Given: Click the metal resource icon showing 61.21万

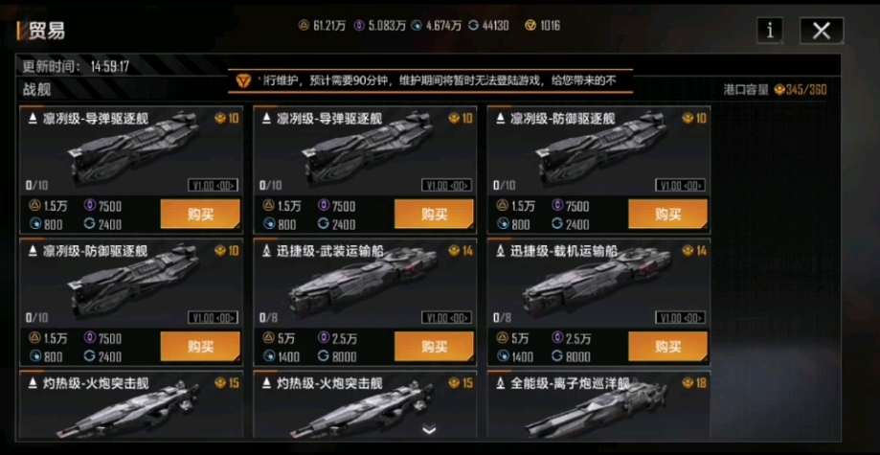Looking at the screenshot, I should (304, 25).
